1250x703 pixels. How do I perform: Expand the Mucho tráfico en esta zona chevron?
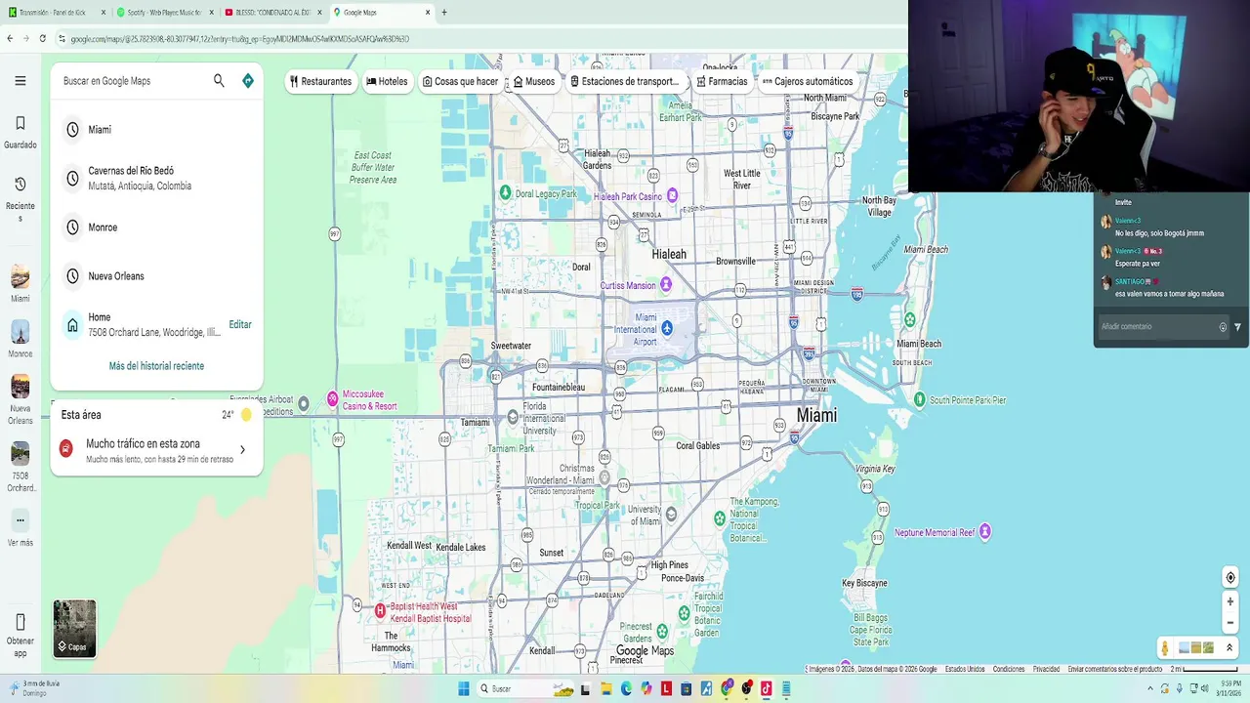tap(242, 450)
